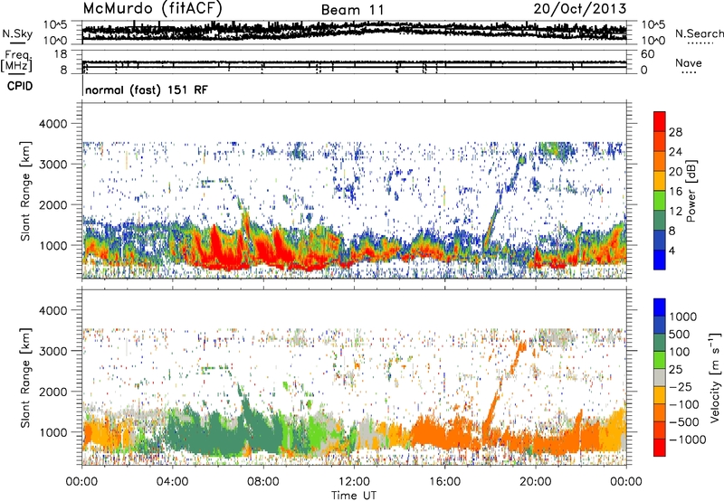Click the 'Time UT' axis title

tap(354, 495)
